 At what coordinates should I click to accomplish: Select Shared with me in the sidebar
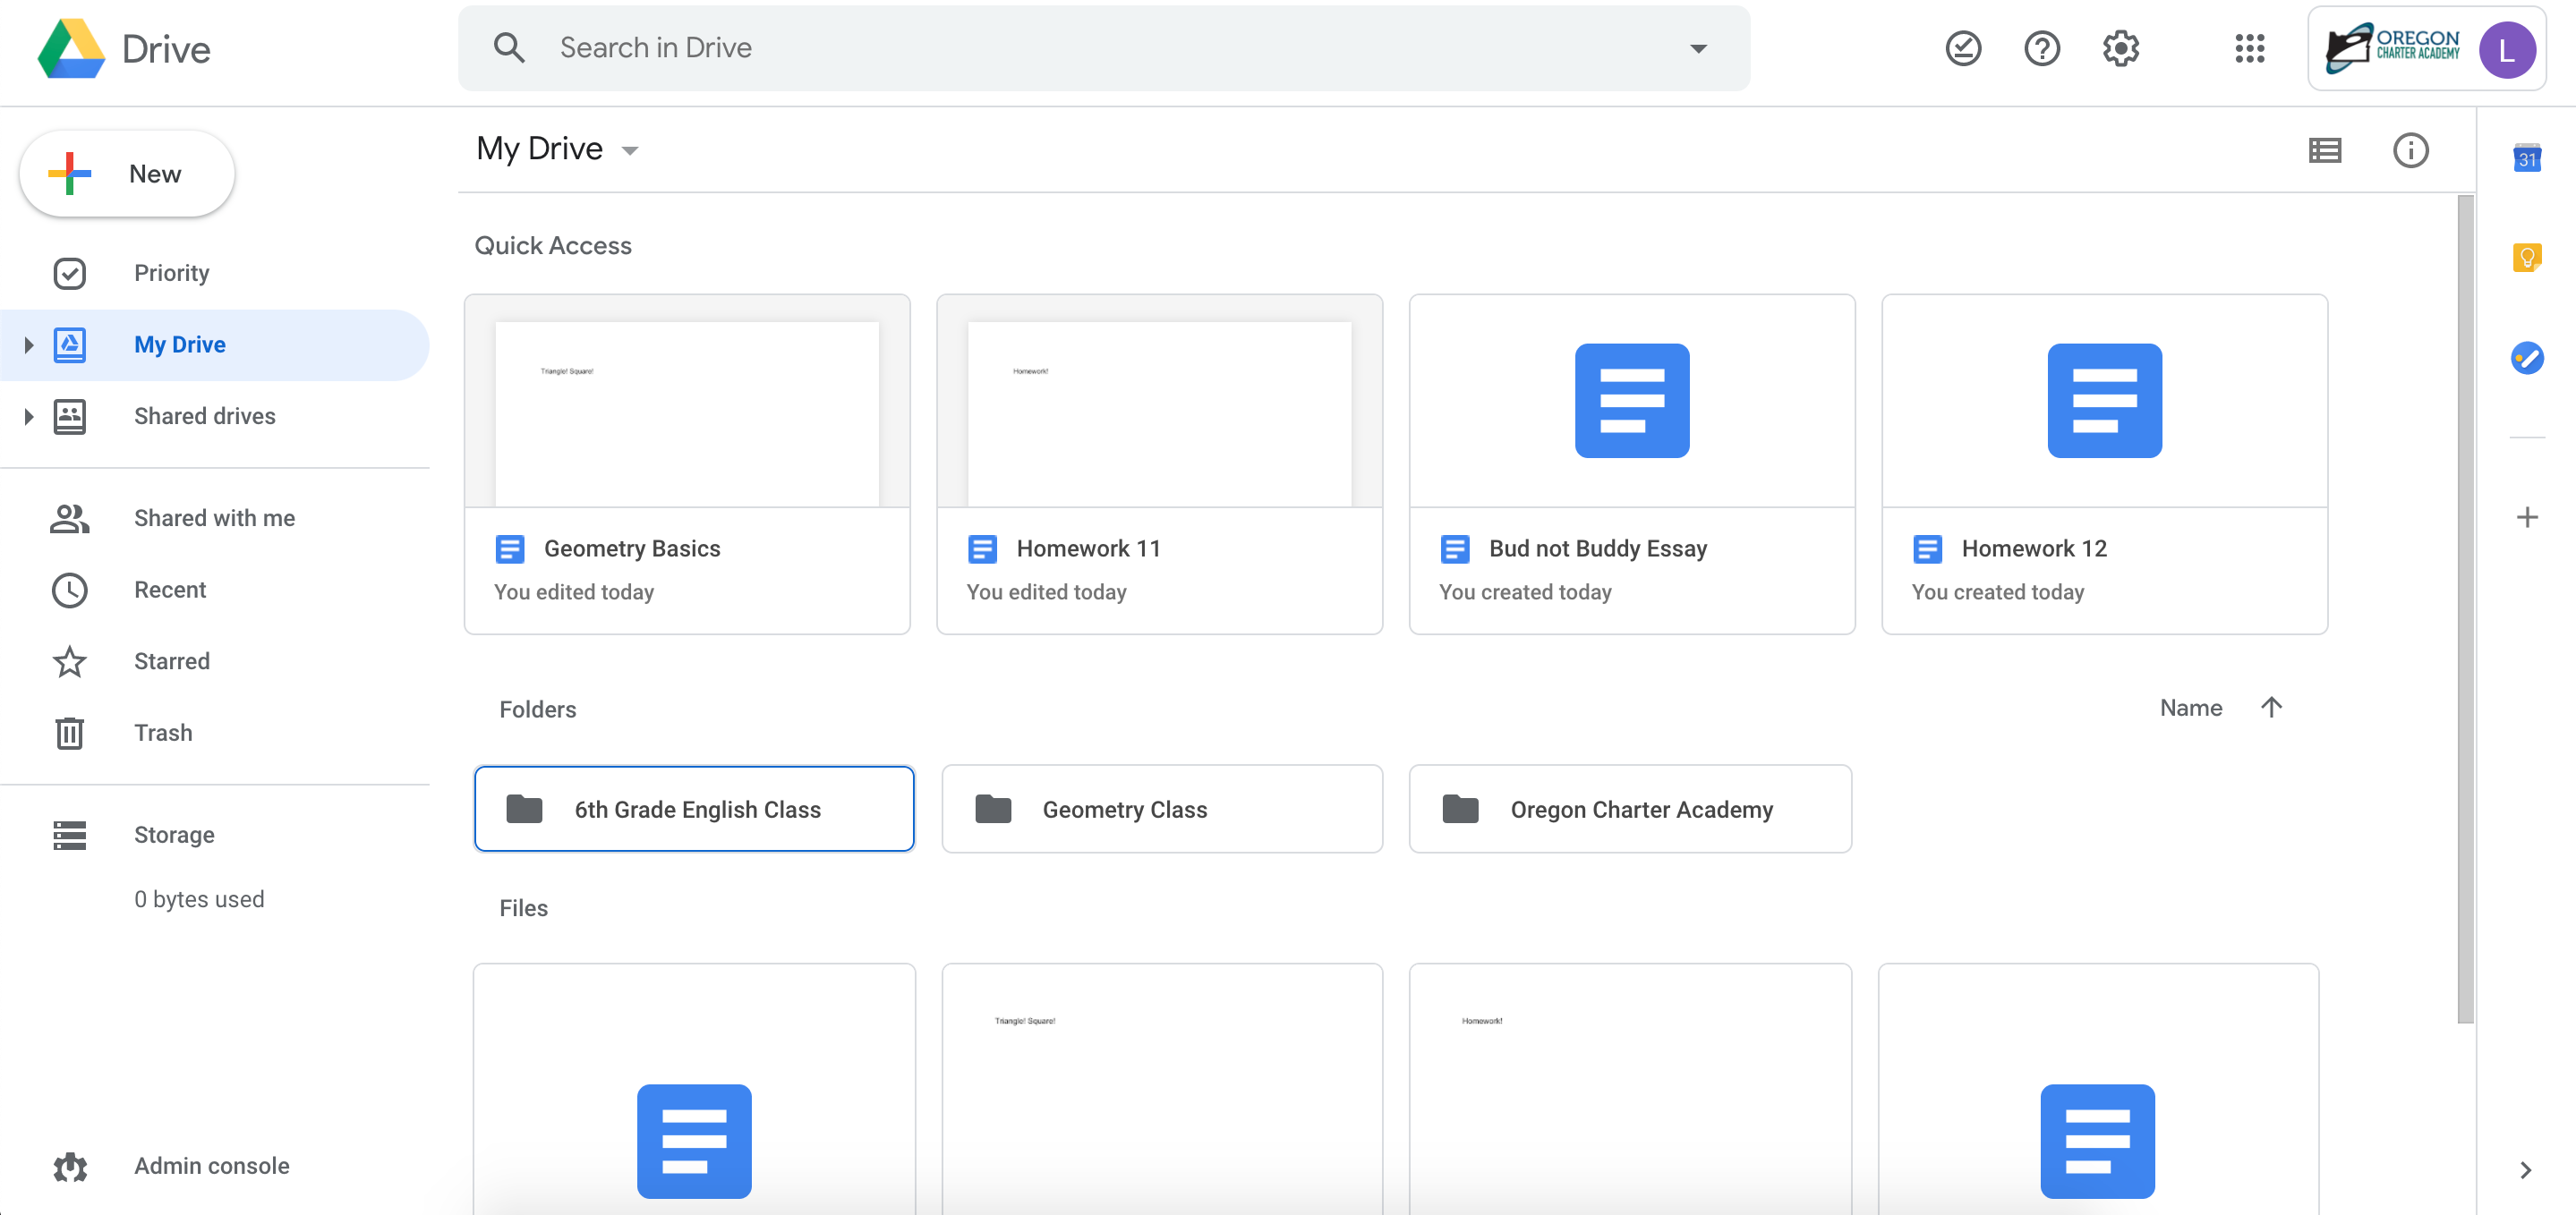pyautogui.click(x=214, y=517)
